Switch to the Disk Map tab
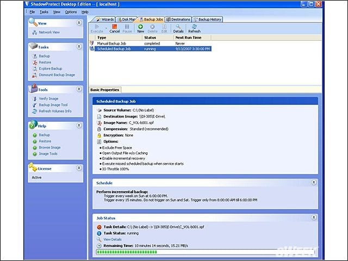The height and width of the screenshot is (261, 348). [x=126, y=20]
